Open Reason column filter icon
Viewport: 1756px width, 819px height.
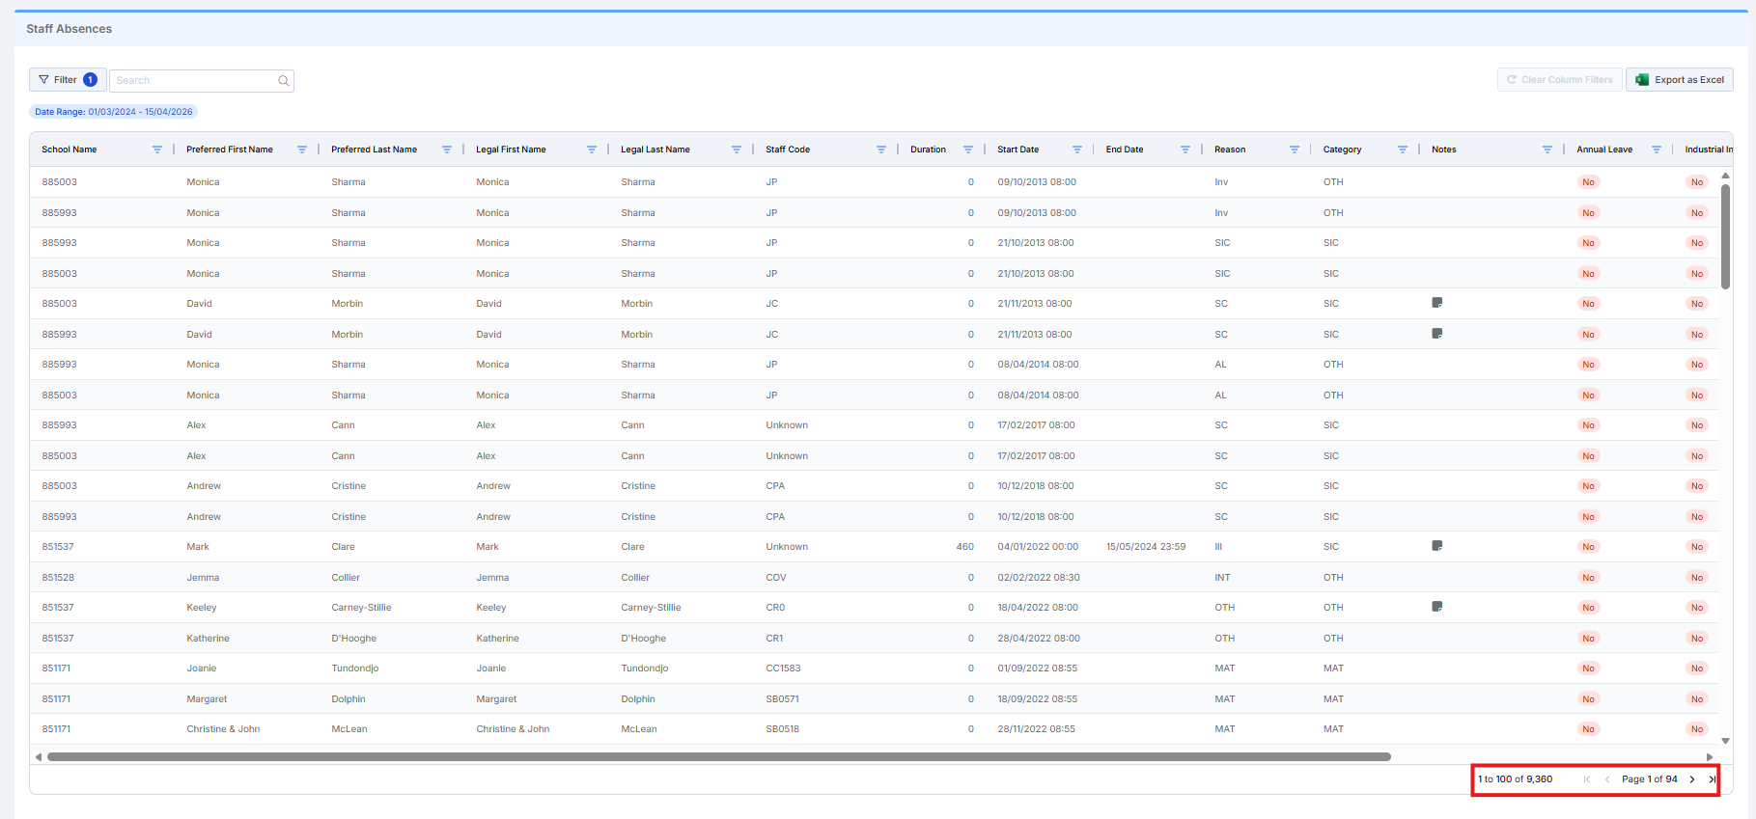coord(1295,150)
